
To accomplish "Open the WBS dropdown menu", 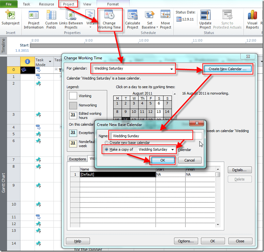I will (90, 27).
